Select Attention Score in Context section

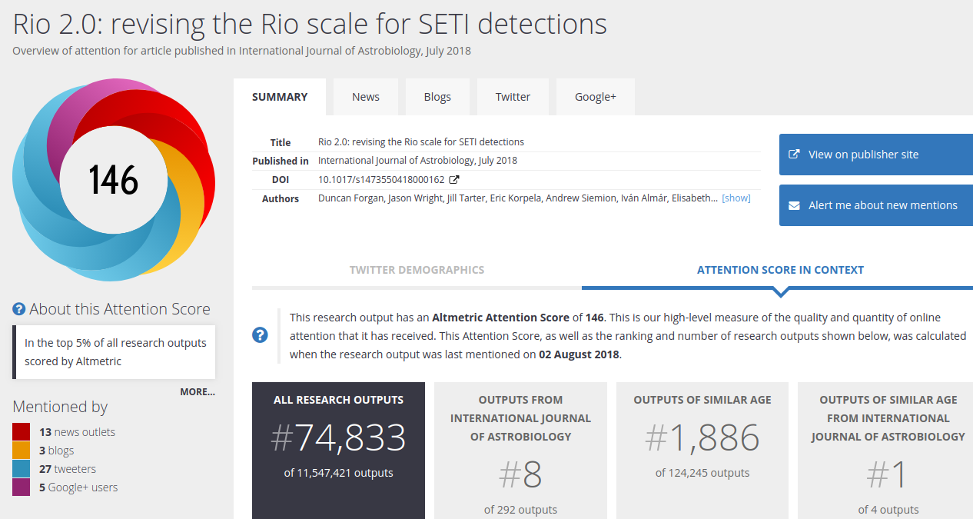780,270
